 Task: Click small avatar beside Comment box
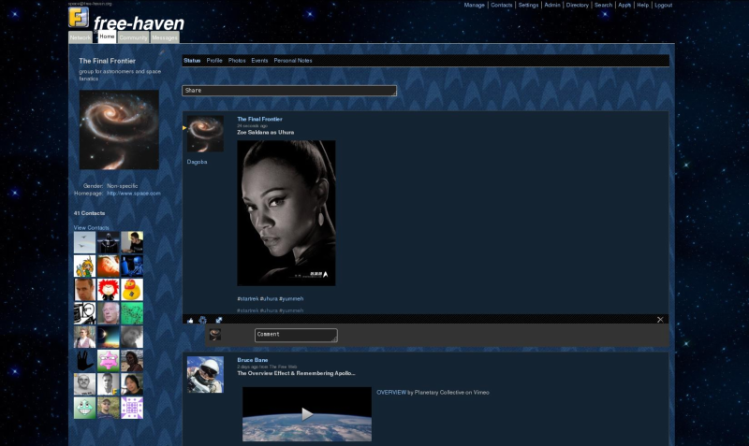pos(215,334)
